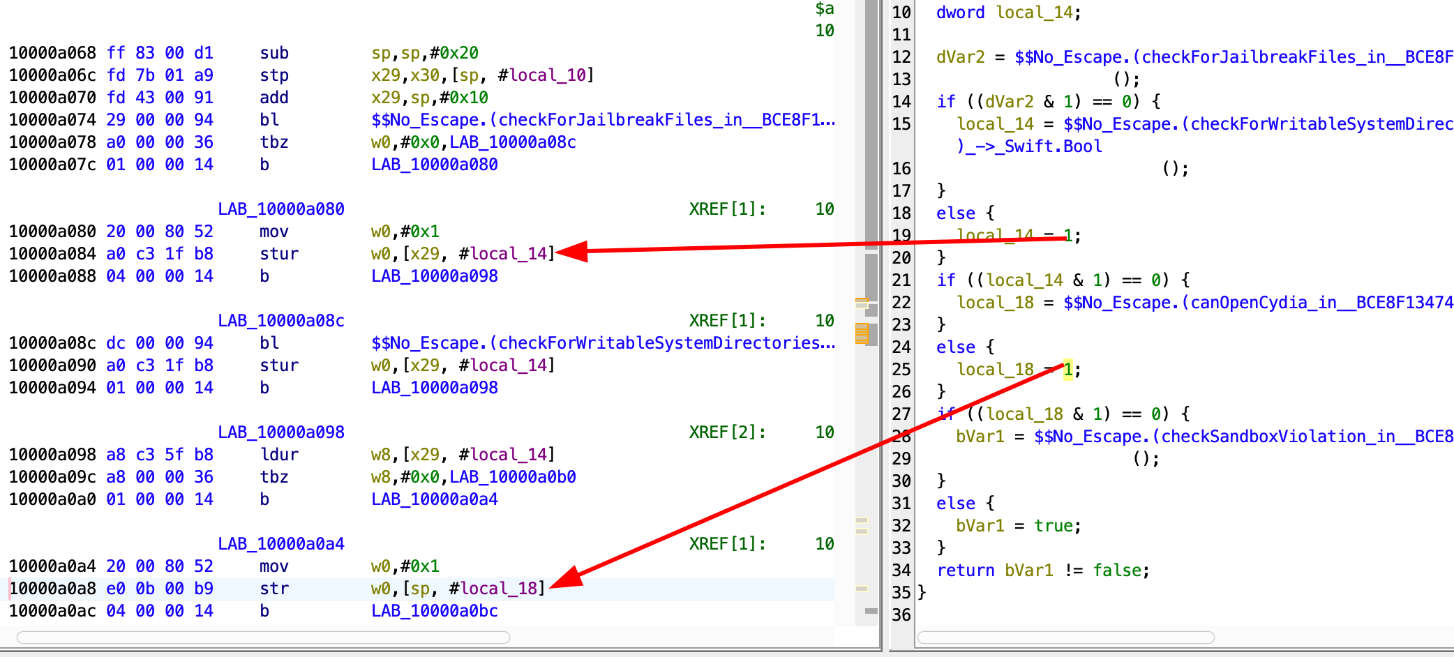Follow LAB_10000a0a4 operand of branch at 10000a0a0
This screenshot has height=657, width=1454.
point(435,499)
